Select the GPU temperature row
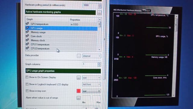This screenshot has width=193, height=109. 61,24
